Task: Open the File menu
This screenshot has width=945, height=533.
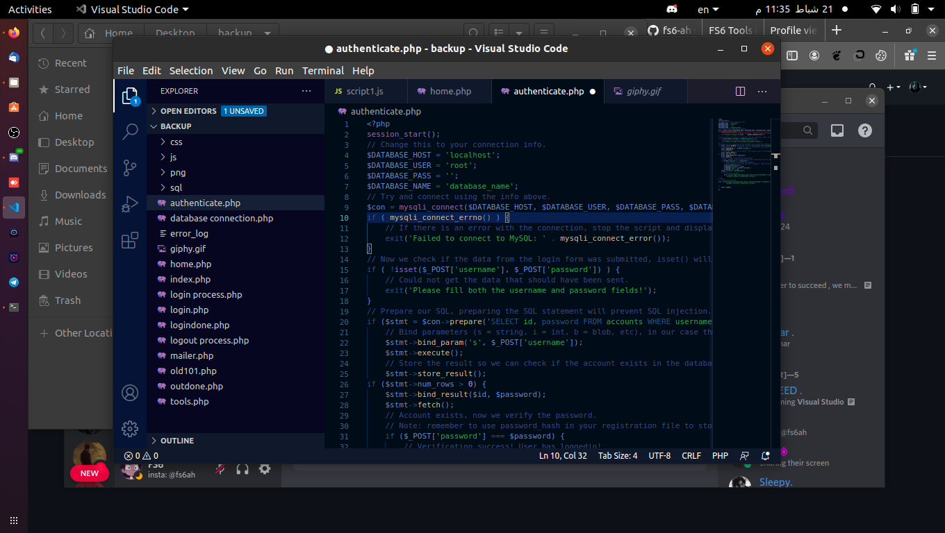Action: click(x=126, y=71)
